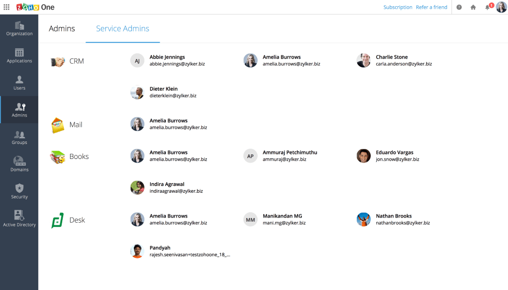
Task: Select Abbie Jennings name under CRM
Action: tap(167, 57)
